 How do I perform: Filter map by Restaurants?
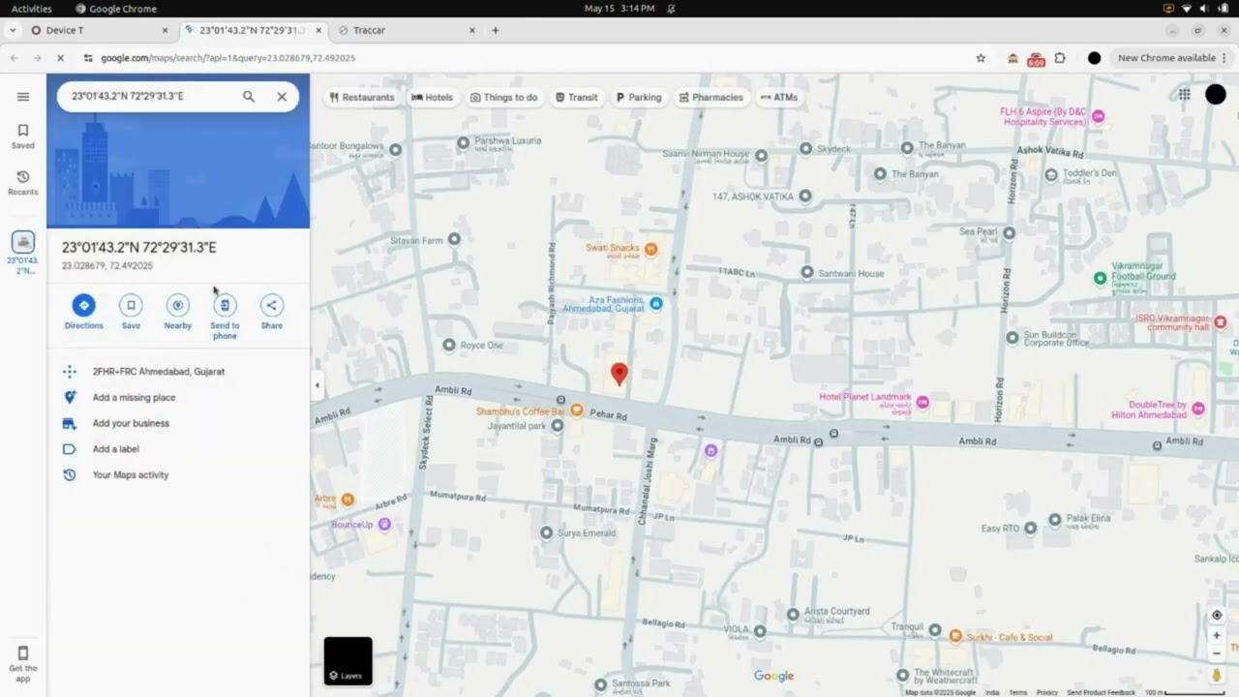[x=362, y=97]
